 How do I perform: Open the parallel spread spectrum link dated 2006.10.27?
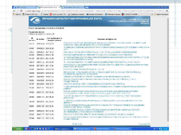pyautogui.click(x=94, y=84)
